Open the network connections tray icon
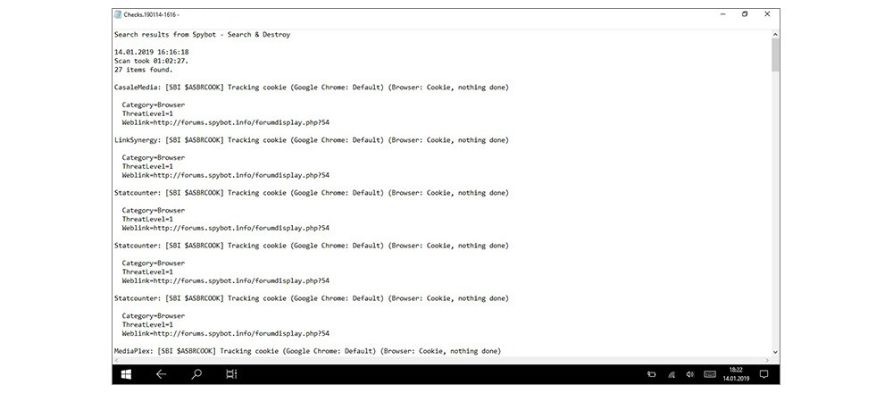The image size is (893, 393). pyautogui.click(x=672, y=375)
